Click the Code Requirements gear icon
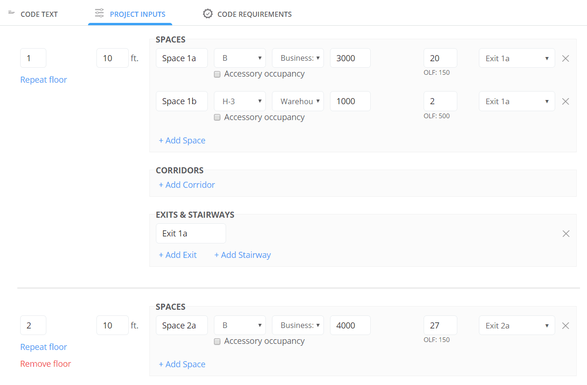This screenshot has width=587, height=385. pyautogui.click(x=207, y=13)
